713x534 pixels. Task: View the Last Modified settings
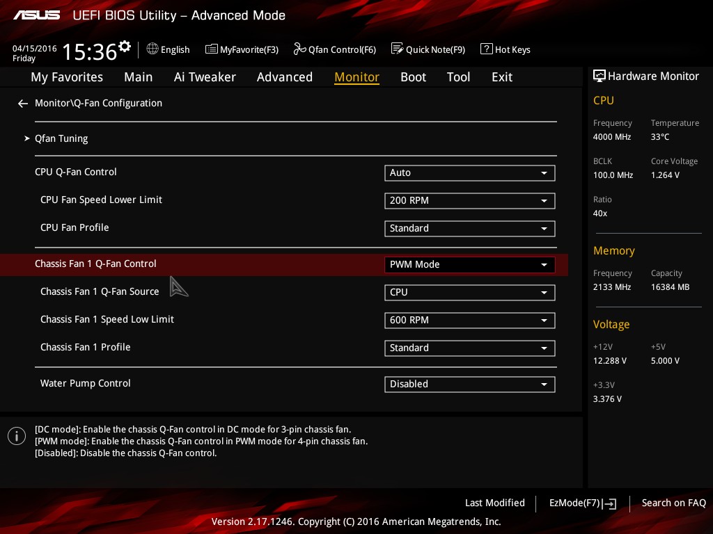tap(495, 503)
